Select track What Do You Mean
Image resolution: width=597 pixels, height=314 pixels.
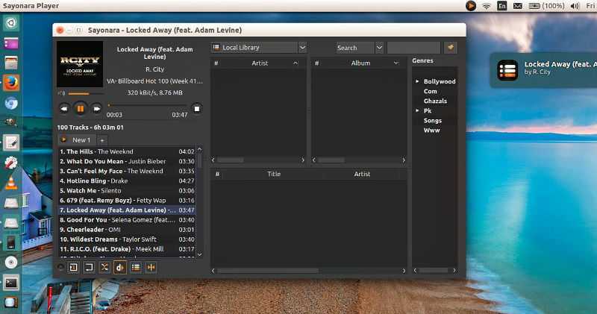click(x=127, y=161)
